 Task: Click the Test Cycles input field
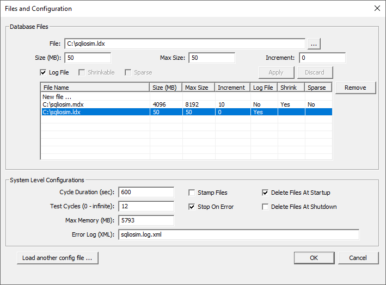click(146, 206)
